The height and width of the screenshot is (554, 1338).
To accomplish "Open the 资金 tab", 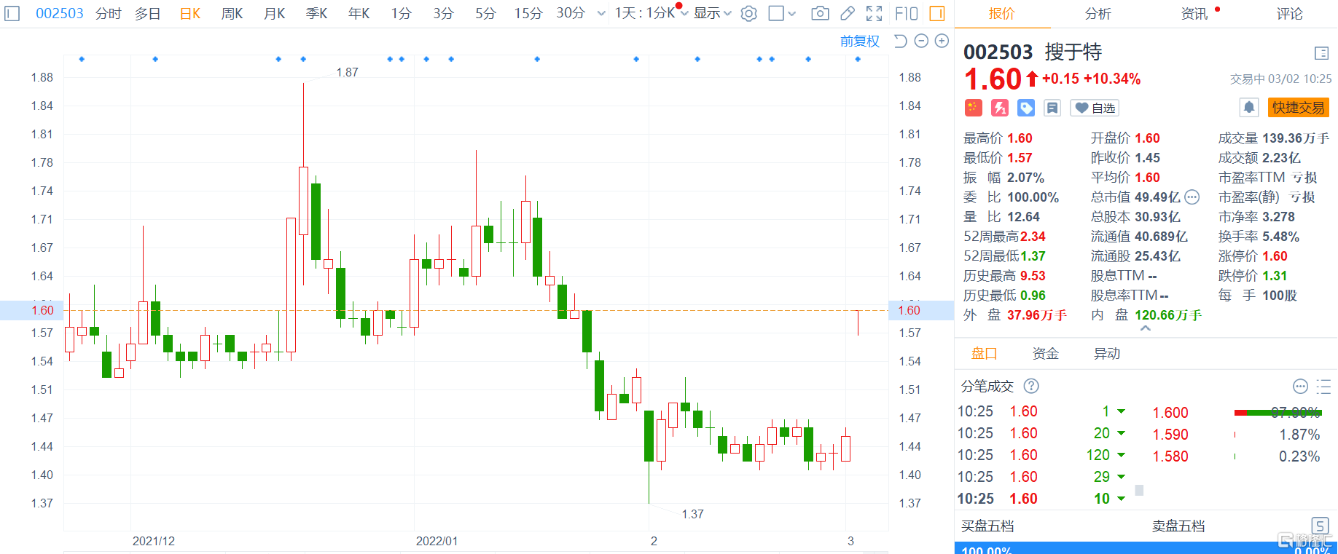I will point(1045,354).
